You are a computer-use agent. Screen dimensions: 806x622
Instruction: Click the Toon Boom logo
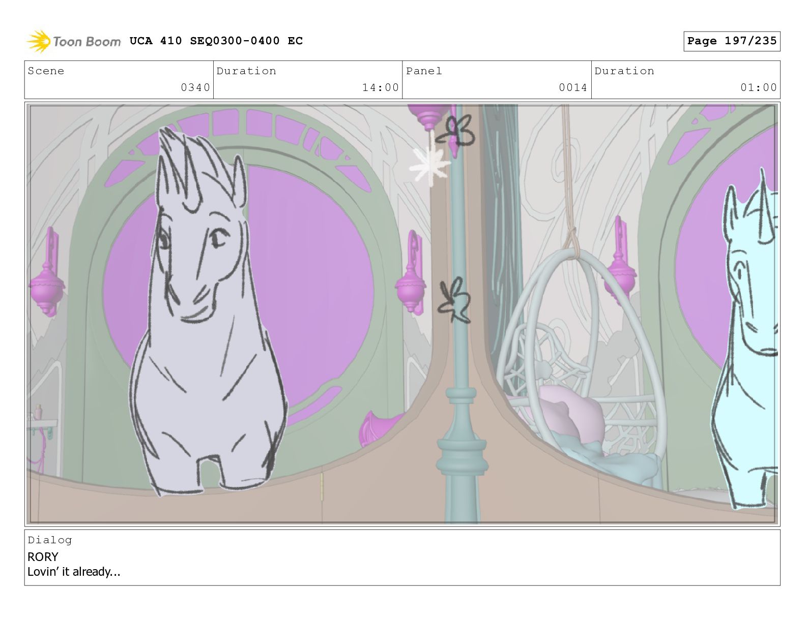tap(74, 41)
